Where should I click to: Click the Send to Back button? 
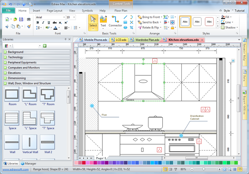pos(149,22)
